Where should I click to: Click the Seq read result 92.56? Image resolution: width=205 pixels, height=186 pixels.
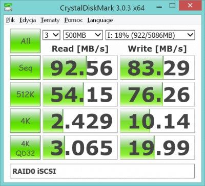(x=80, y=67)
